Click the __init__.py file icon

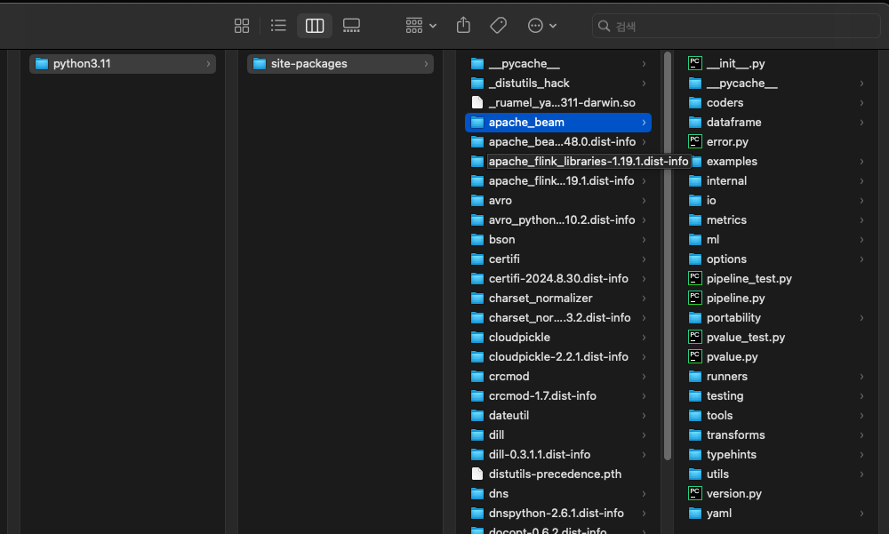[694, 63]
